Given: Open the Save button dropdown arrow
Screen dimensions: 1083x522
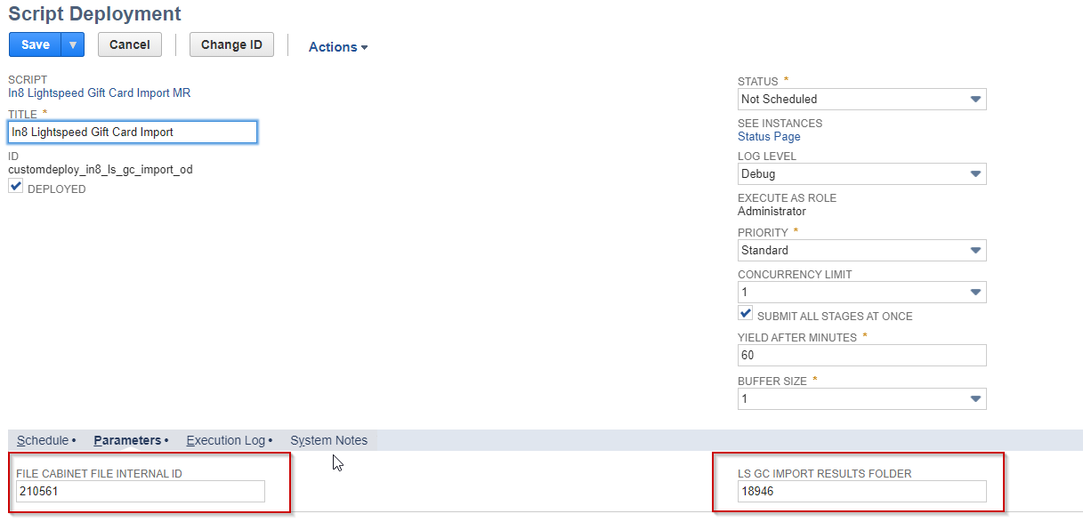Looking at the screenshot, I should click(73, 44).
